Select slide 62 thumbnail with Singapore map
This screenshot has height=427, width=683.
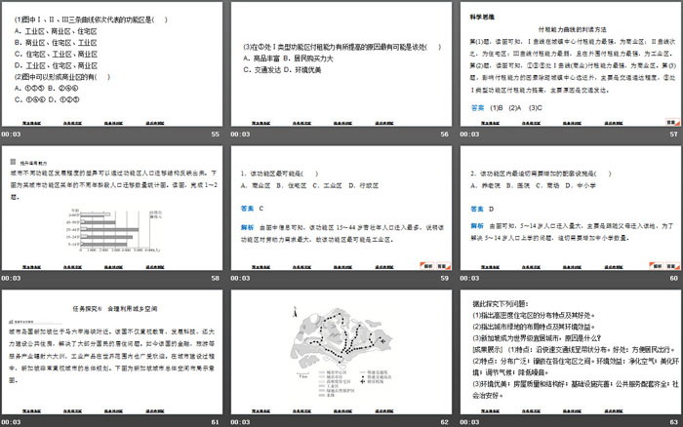(341, 352)
